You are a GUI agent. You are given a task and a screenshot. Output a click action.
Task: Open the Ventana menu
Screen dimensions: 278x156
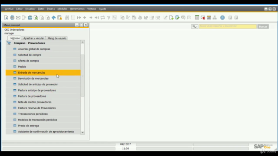[92, 9]
